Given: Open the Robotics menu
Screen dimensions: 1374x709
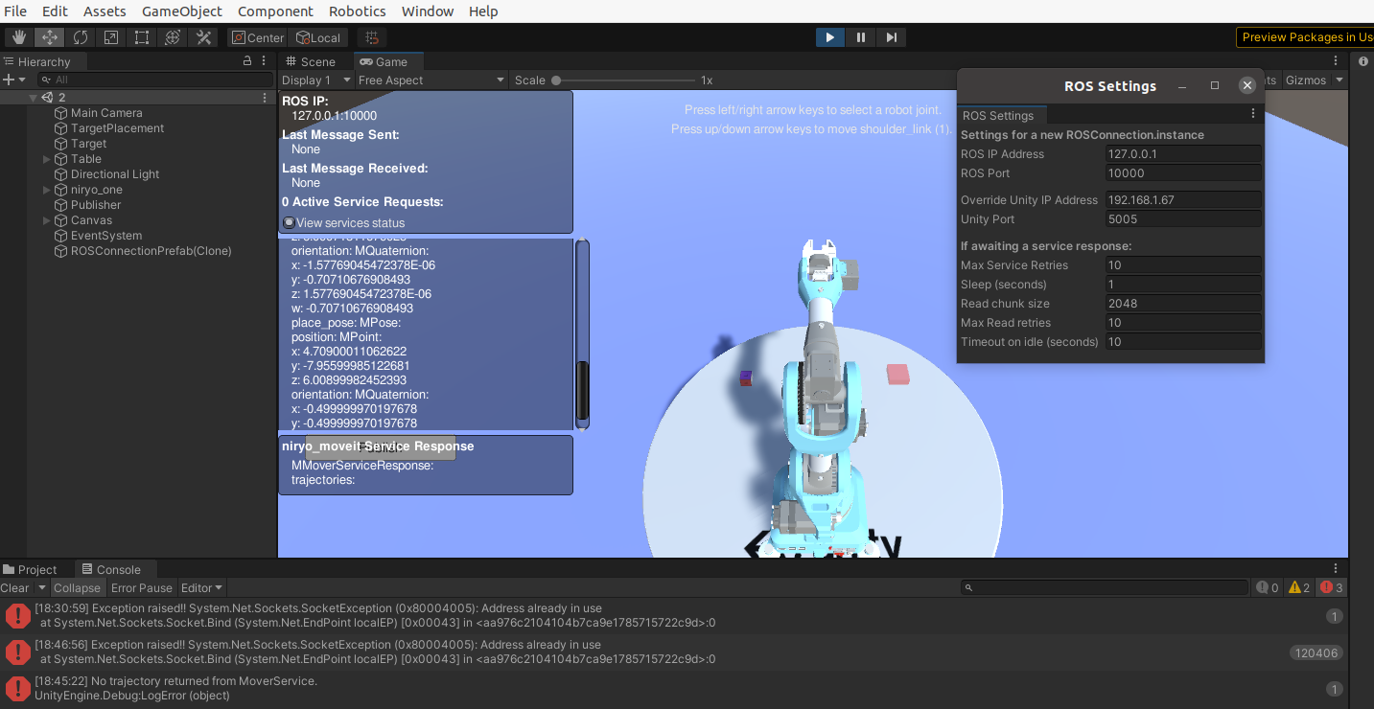Looking at the screenshot, I should (x=357, y=11).
